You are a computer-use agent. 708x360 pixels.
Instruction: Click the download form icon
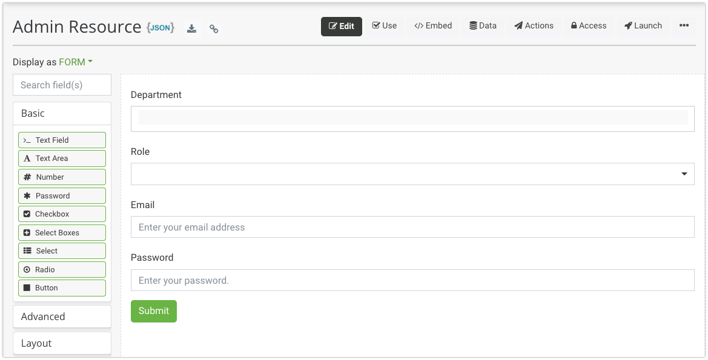[x=191, y=28]
